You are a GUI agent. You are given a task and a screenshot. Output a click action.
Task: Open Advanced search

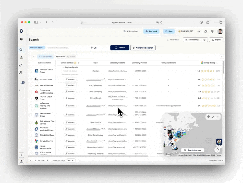coord(143,48)
